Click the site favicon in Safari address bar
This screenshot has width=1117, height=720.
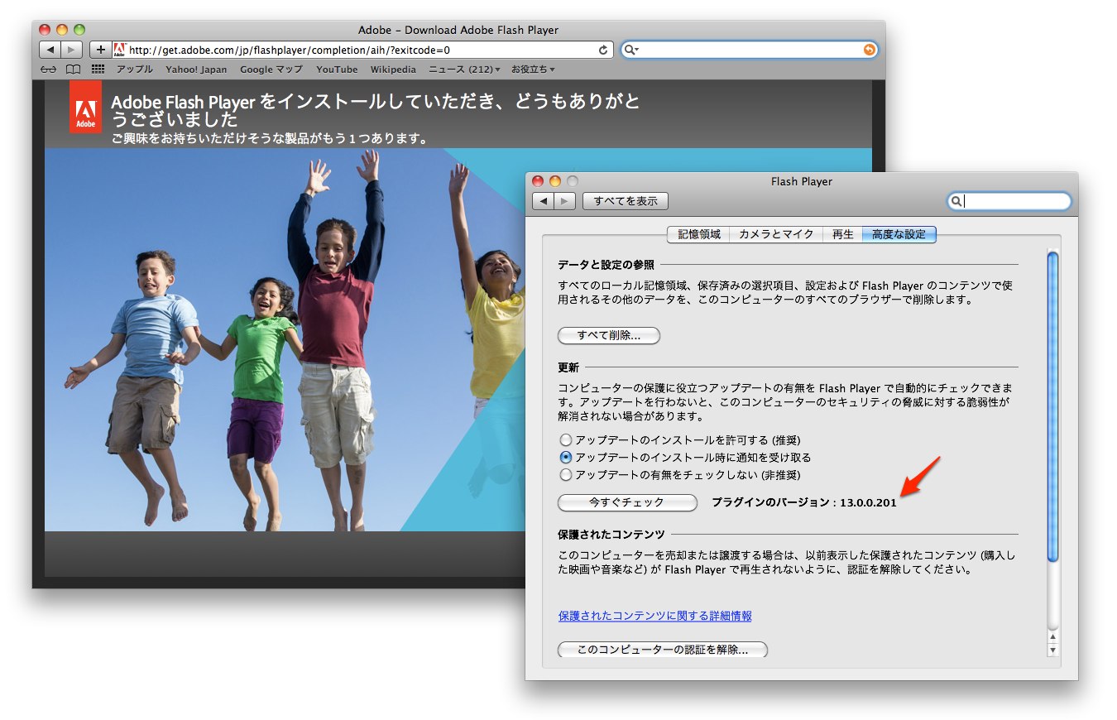click(x=119, y=50)
